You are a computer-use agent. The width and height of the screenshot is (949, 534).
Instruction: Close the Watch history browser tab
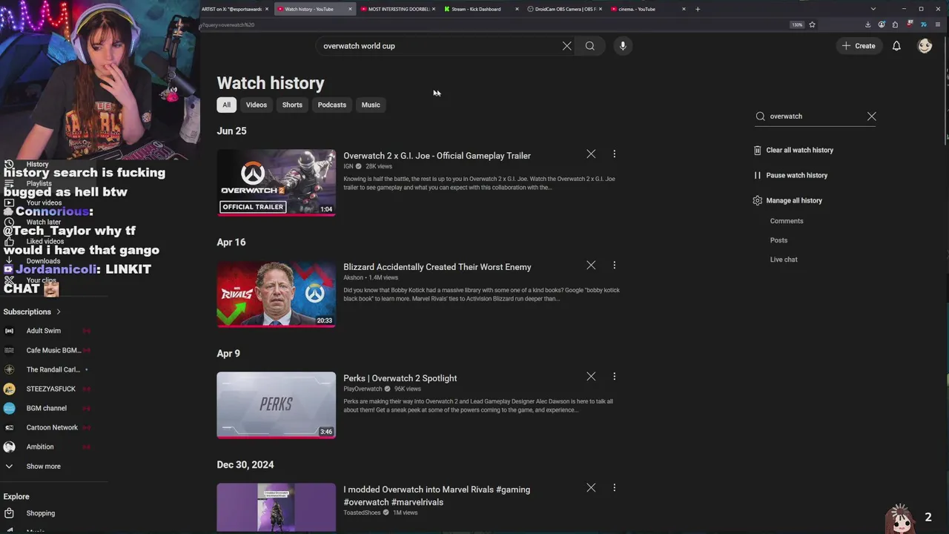click(350, 9)
